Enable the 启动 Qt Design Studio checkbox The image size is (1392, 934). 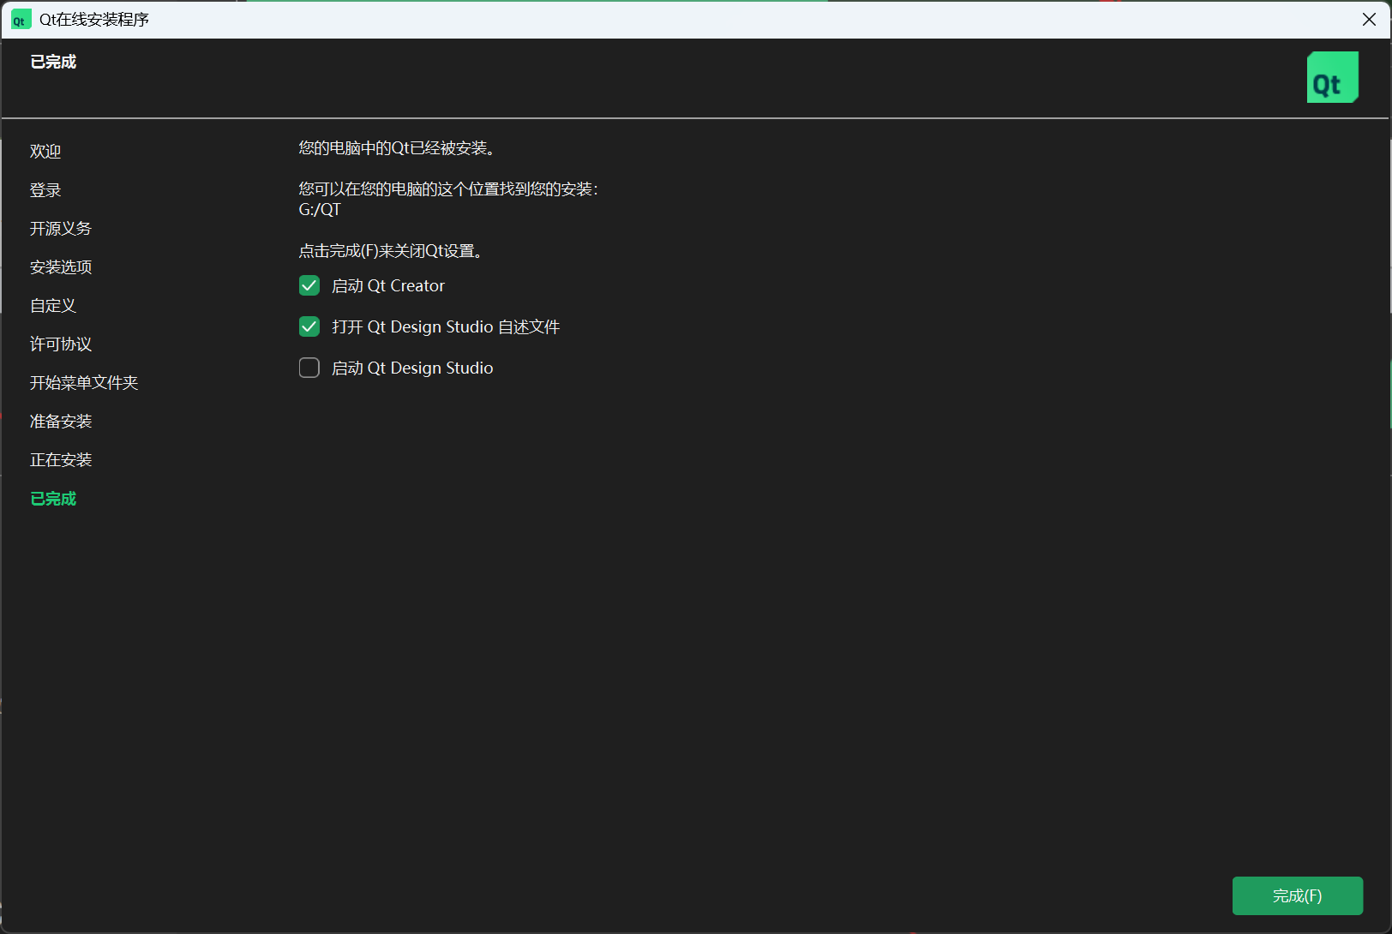[309, 368]
